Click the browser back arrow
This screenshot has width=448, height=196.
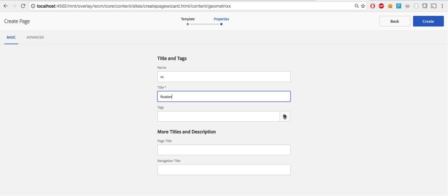[x=6, y=6]
